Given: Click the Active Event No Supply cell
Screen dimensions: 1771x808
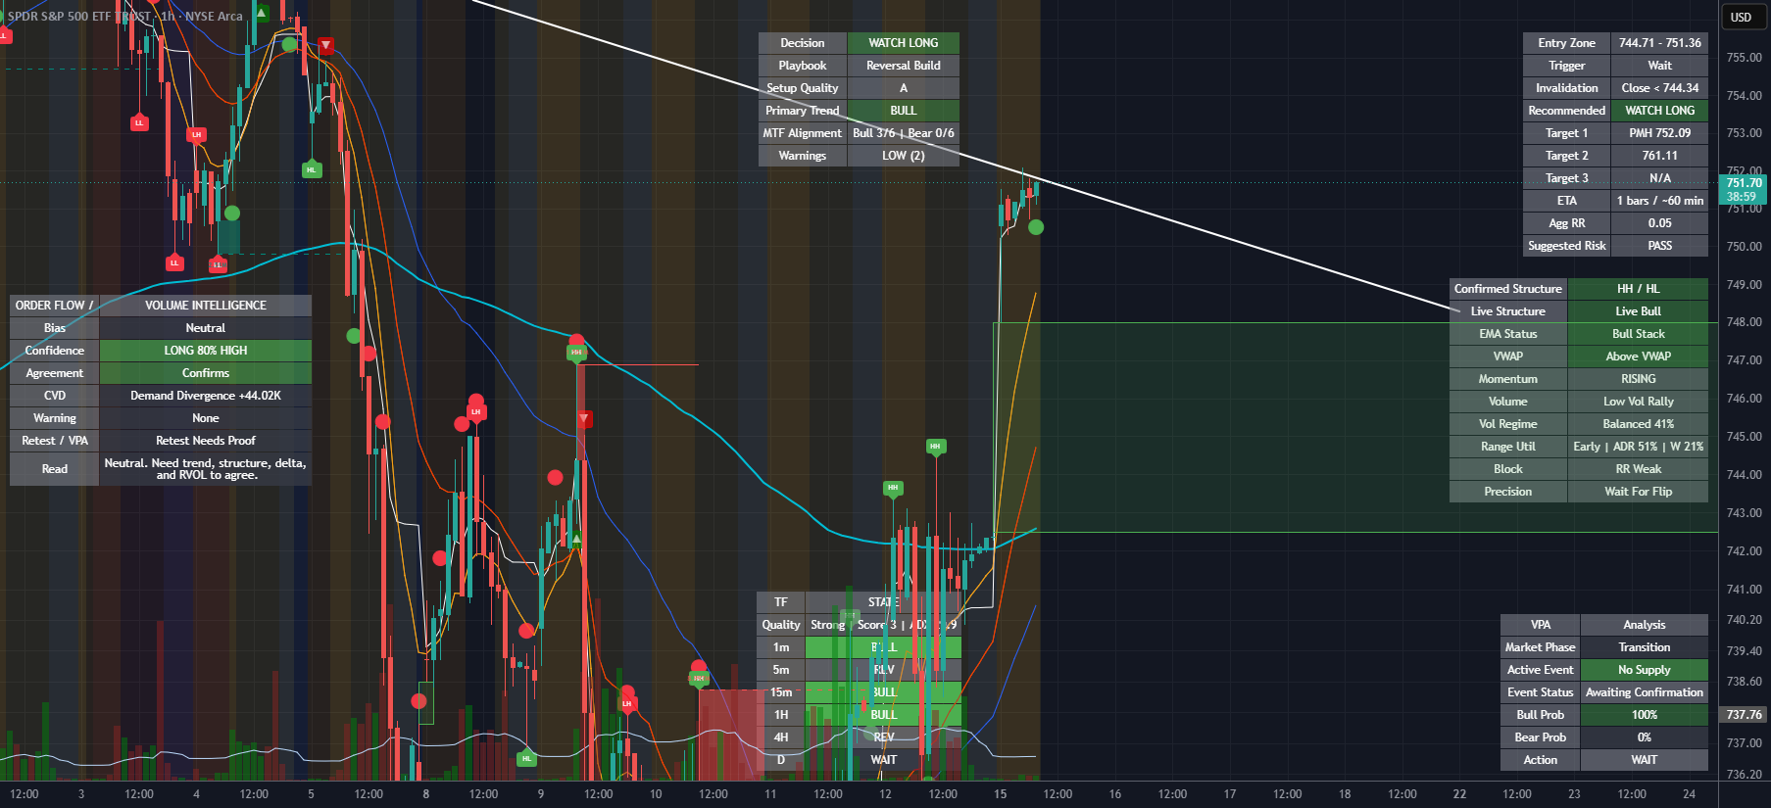Looking at the screenshot, I should point(1644,670).
